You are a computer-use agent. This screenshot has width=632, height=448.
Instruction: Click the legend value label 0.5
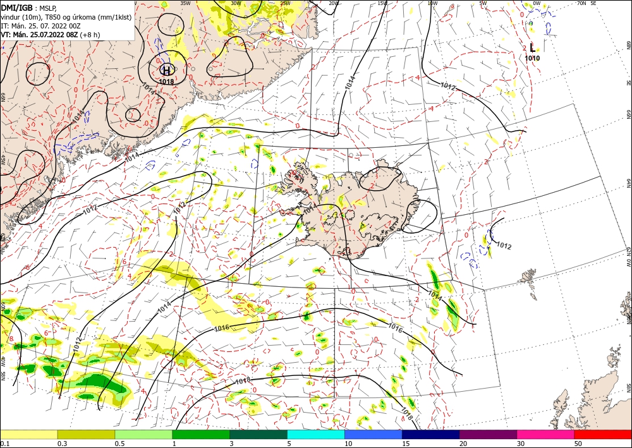[x=119, y=444]
